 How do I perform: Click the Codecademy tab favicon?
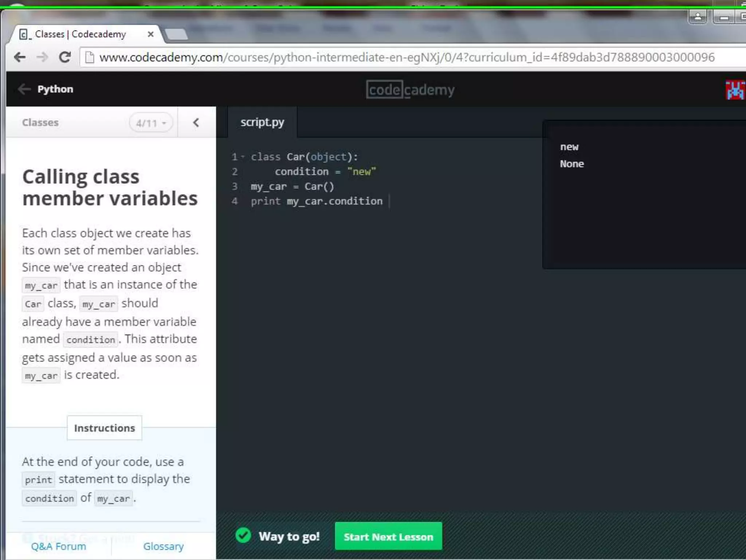(x=24, y=34)
